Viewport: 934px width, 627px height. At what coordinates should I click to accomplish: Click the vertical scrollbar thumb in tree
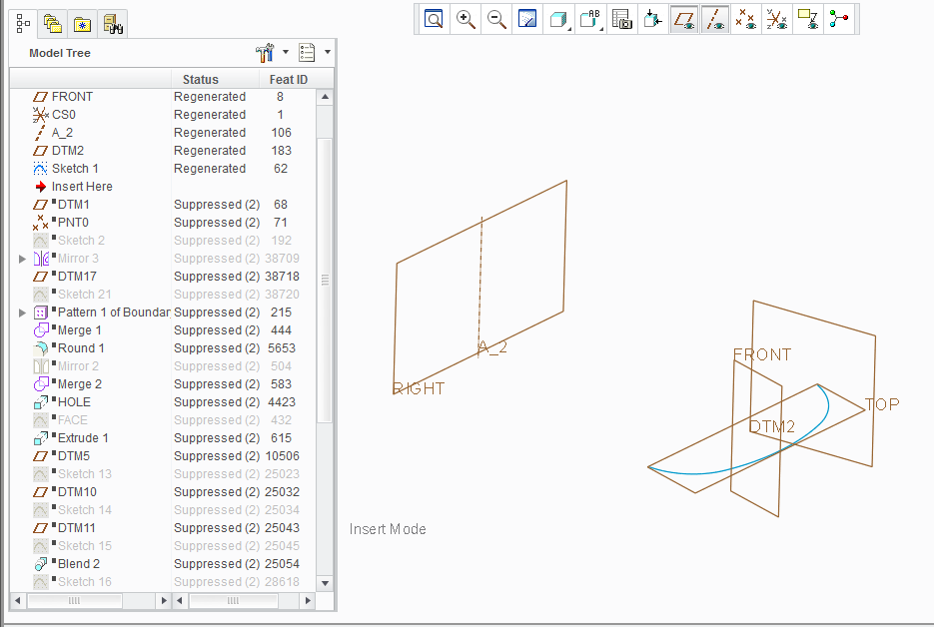click(325, 280)
